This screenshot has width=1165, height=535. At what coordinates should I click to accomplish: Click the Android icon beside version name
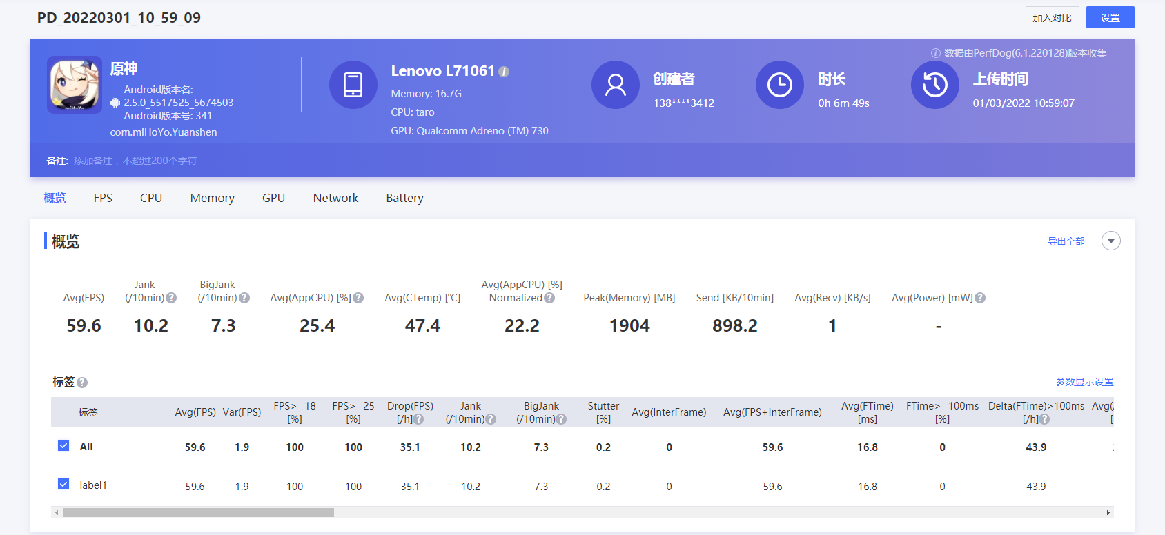point(115,103)
